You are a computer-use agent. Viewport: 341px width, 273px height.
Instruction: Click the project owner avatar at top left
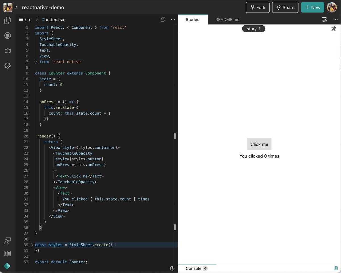(8, 7)
